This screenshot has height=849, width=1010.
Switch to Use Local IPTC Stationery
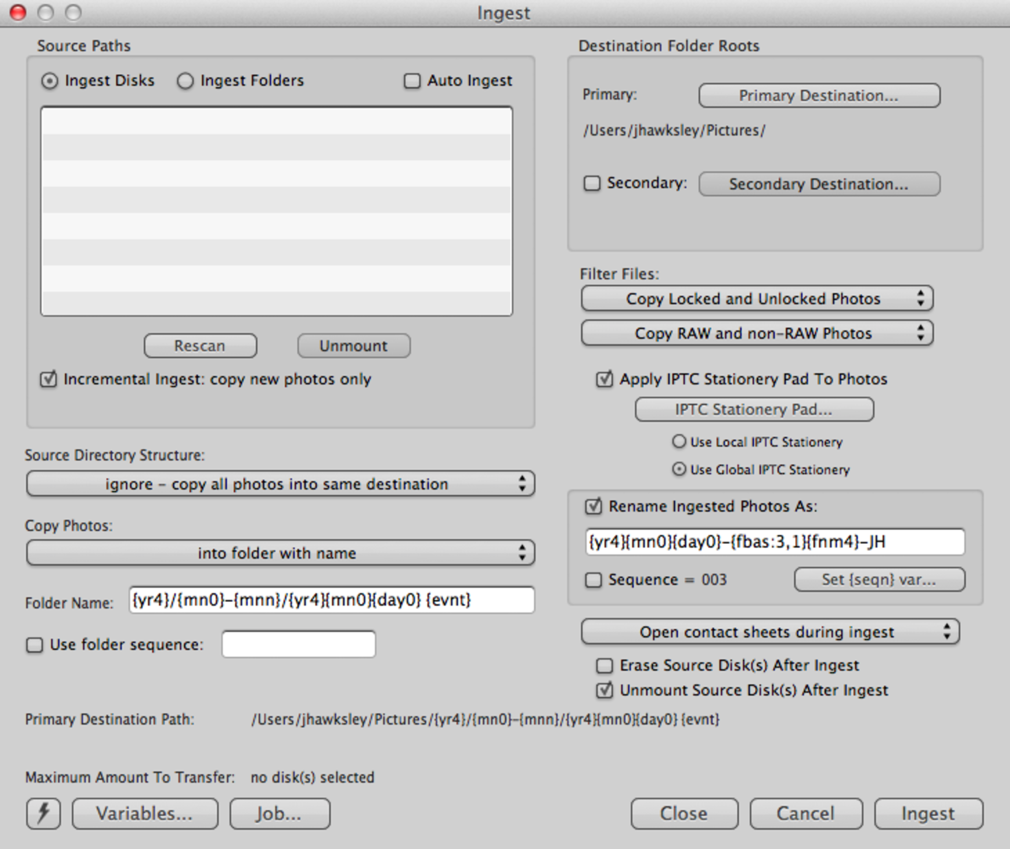(x=680, y=441)
